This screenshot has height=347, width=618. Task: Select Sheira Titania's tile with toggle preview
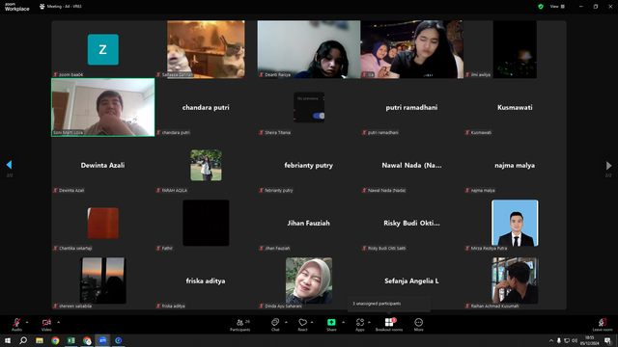pos(309,107)
